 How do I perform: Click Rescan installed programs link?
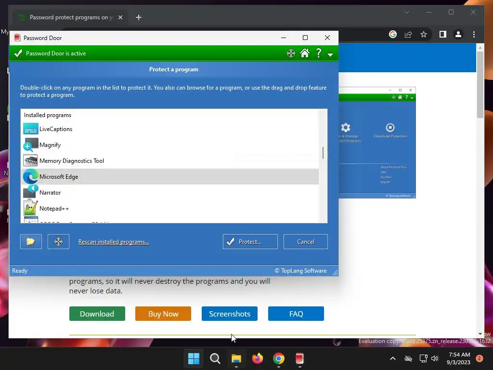(114, 242)
